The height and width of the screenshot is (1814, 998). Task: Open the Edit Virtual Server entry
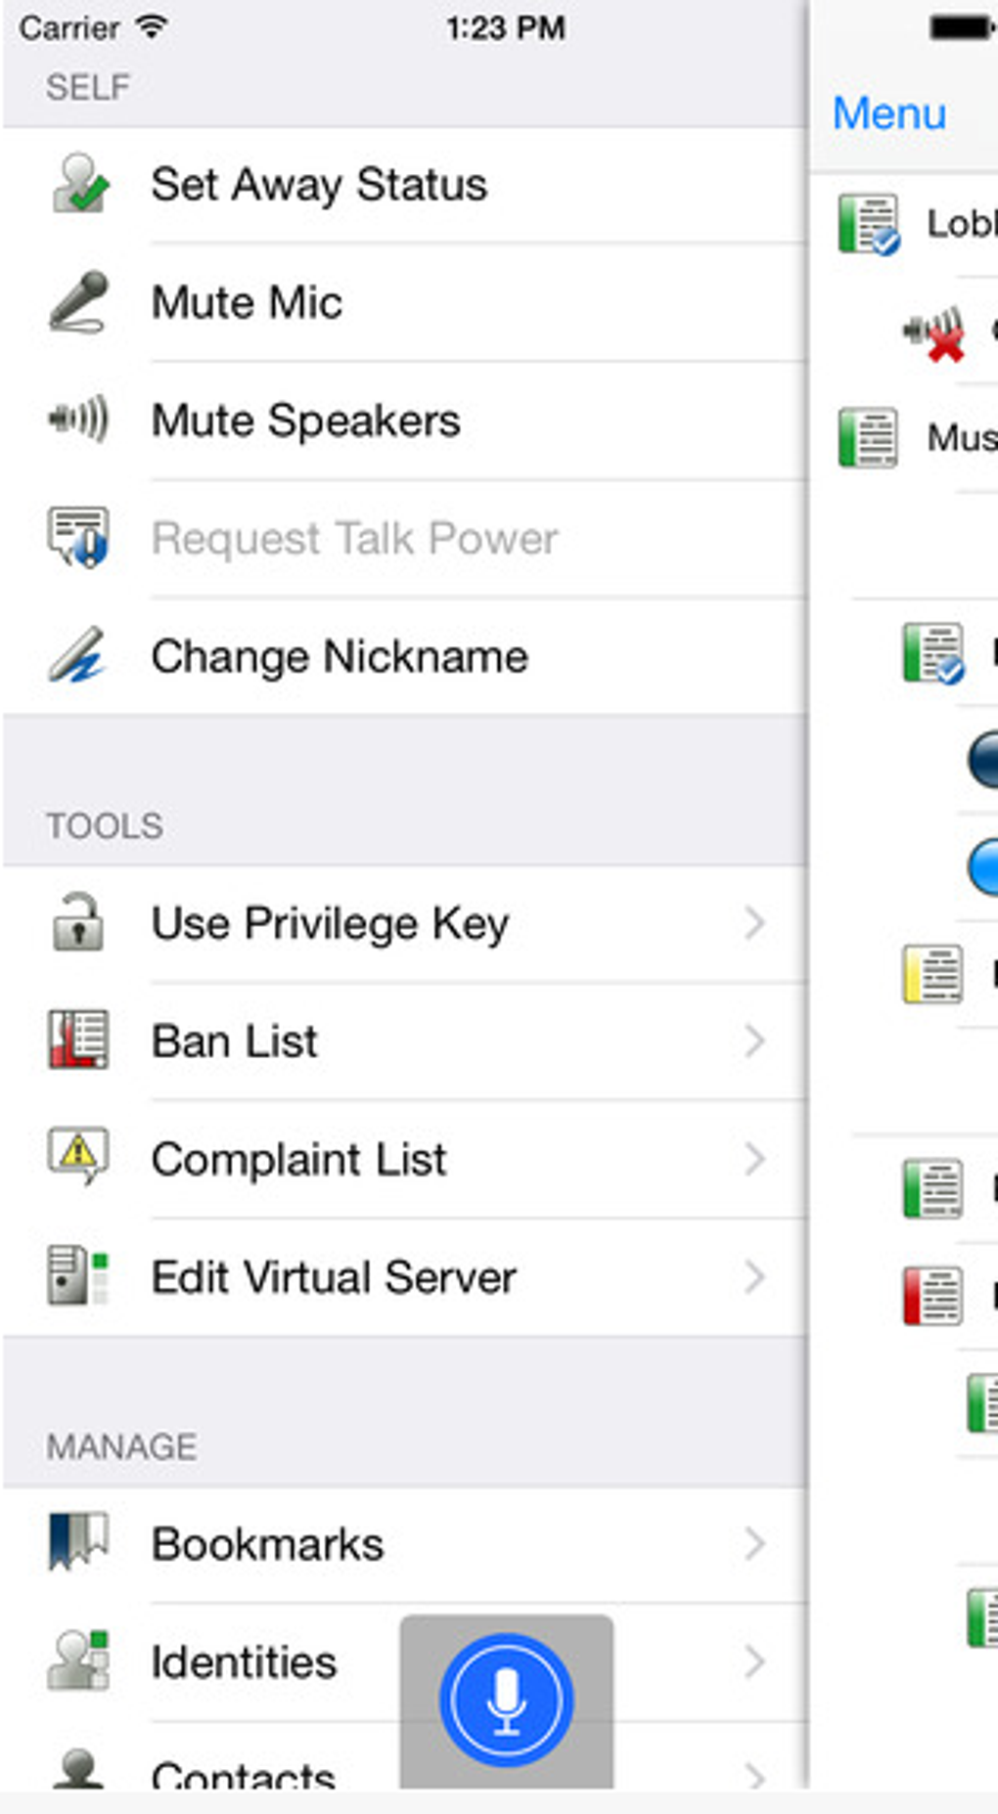(x=405, y=1277)
